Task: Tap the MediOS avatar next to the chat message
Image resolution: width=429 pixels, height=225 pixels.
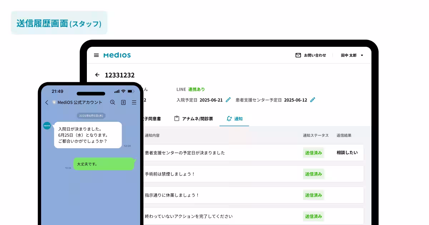Action: [x=46, y=126]
